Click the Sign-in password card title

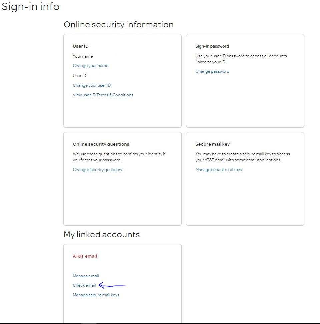pyautogui.click(x=212, y=46)
